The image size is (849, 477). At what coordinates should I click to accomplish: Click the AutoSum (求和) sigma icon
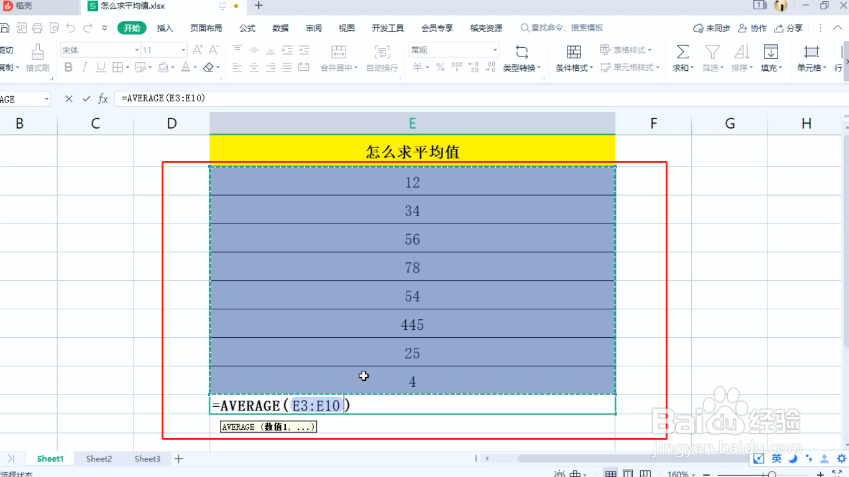coord(682,52)
